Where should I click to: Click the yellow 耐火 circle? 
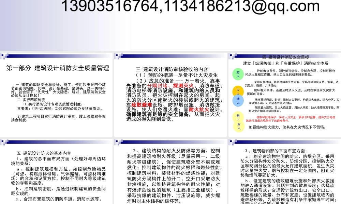(239, 126)
